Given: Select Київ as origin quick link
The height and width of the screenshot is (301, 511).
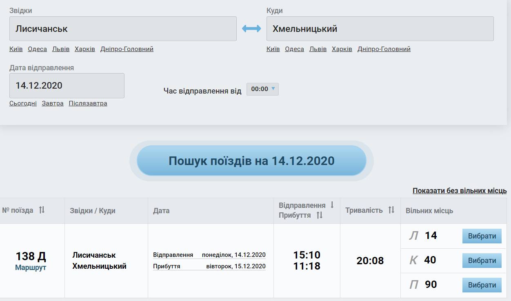Looking at the screenshot, I should point(16,49).
